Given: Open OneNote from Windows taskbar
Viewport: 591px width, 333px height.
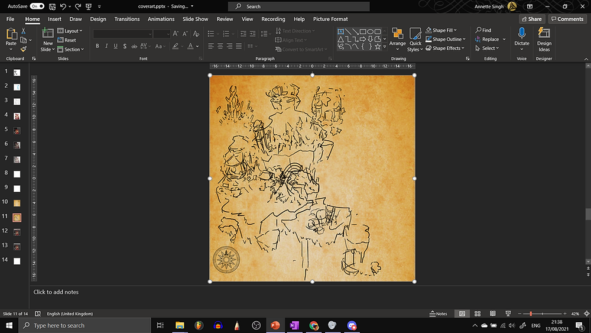Looking at the screenshot, I should 294,325.
